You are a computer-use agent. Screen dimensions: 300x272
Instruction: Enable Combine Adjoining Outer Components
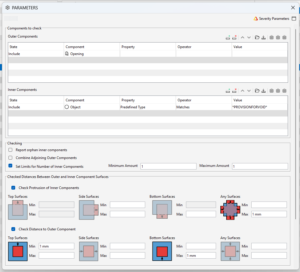click(10, 158)
